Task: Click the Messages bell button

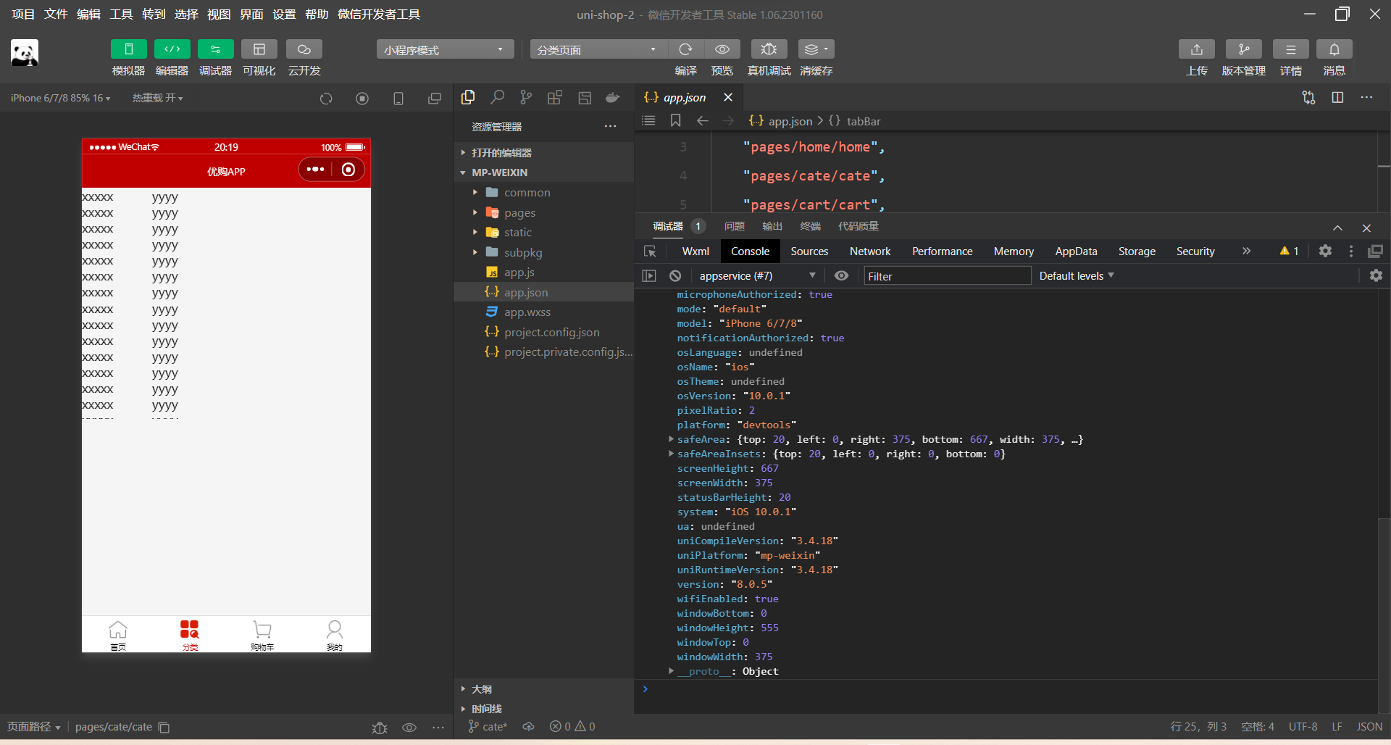Action: [x=1334, y=49]
